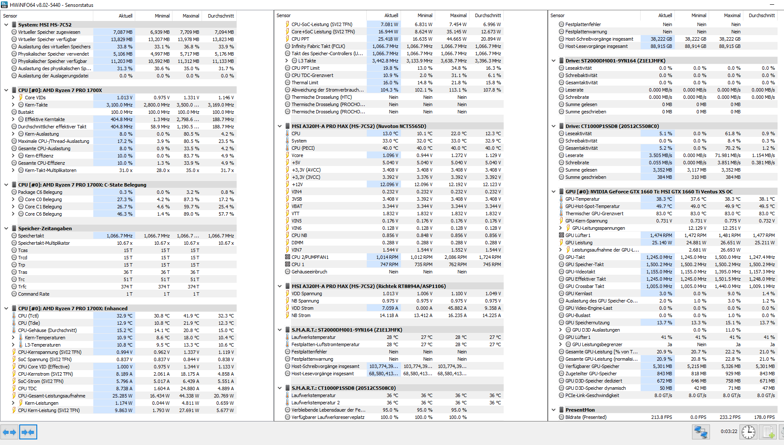Expand the Kern-Takte row
The width and height of the screenshot is (784, 445).
[13, 105]
